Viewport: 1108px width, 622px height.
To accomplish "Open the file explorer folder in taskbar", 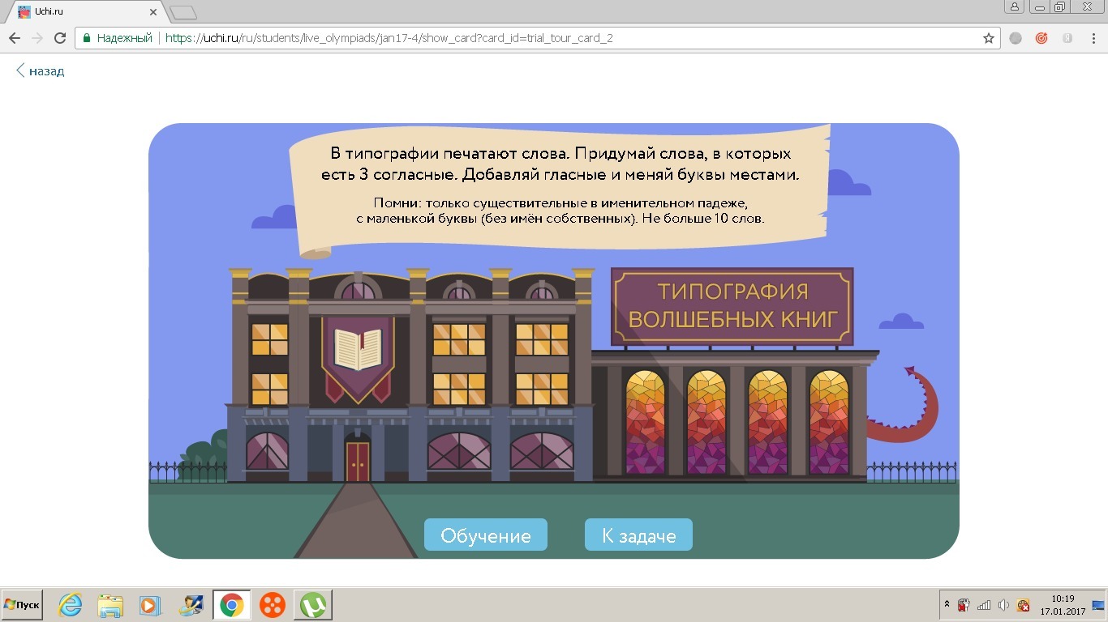I will point(110,605).
